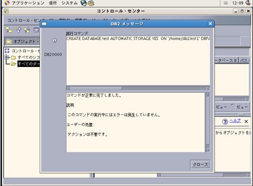Viewport: 253px width, 186px height.
Task: Click the アクションは不要です text line
Action: [x=88, y=134]
